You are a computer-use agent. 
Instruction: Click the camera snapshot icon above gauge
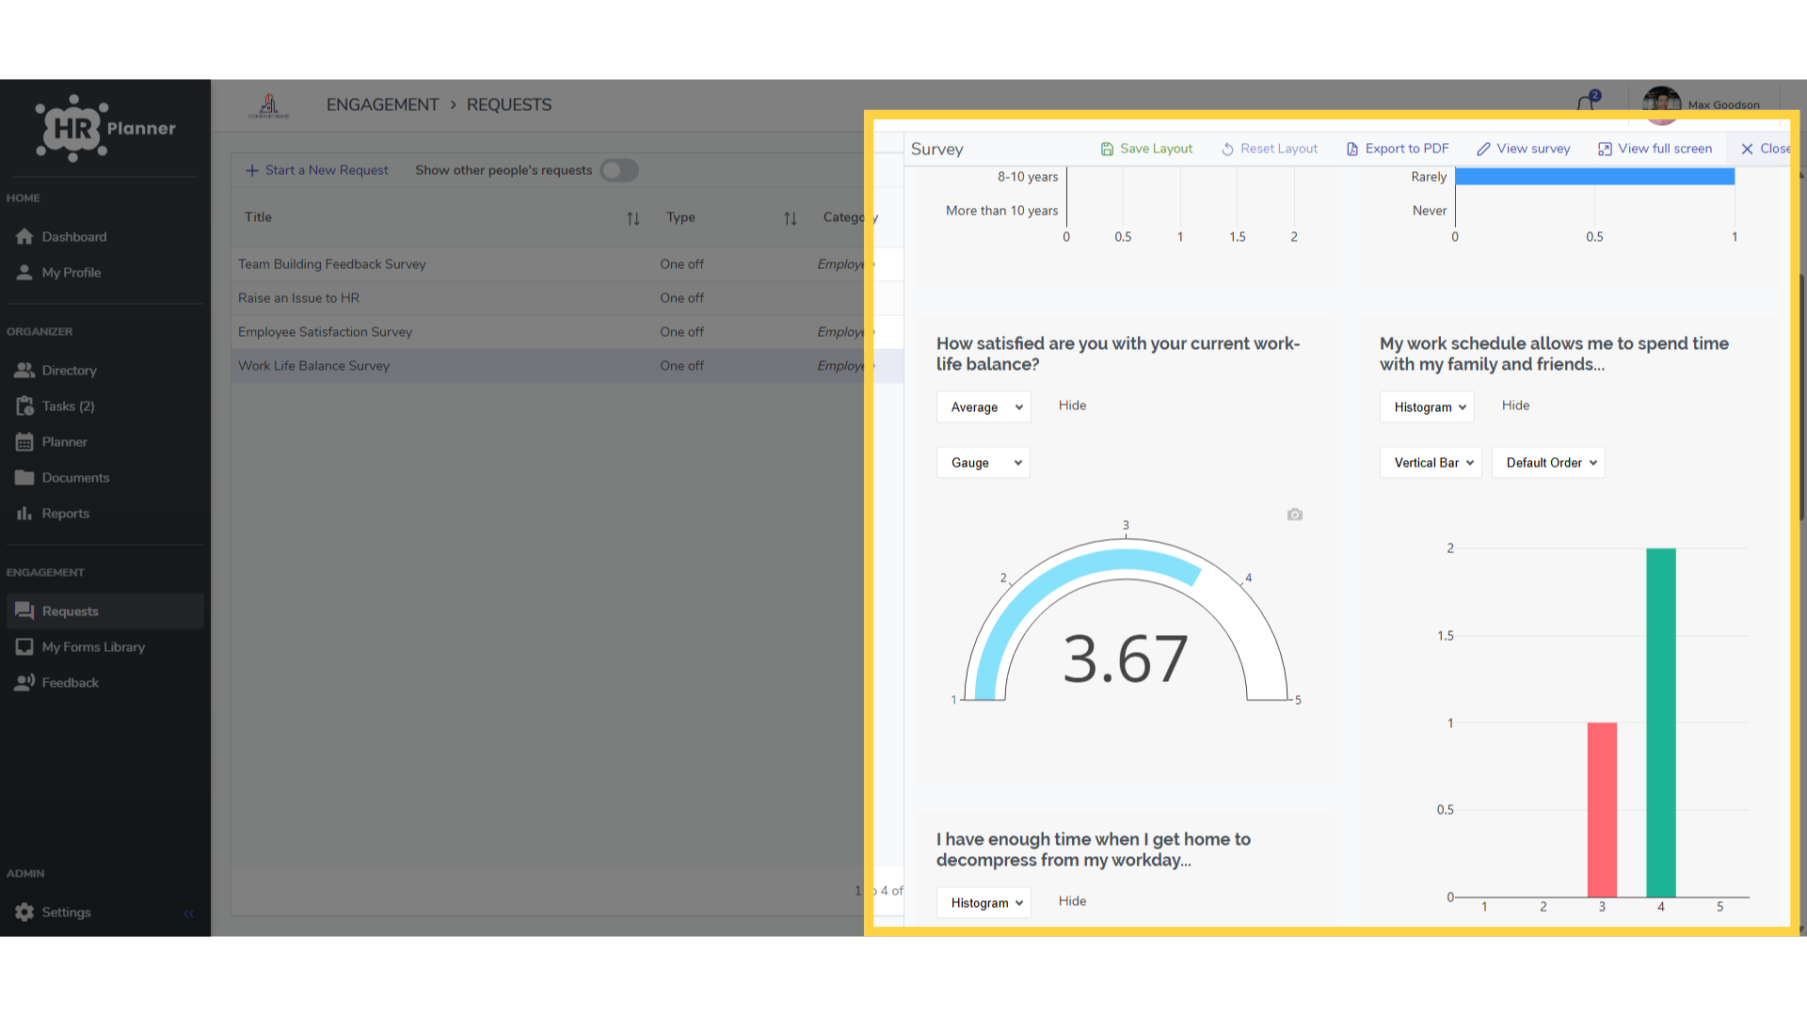[1295, 515]
